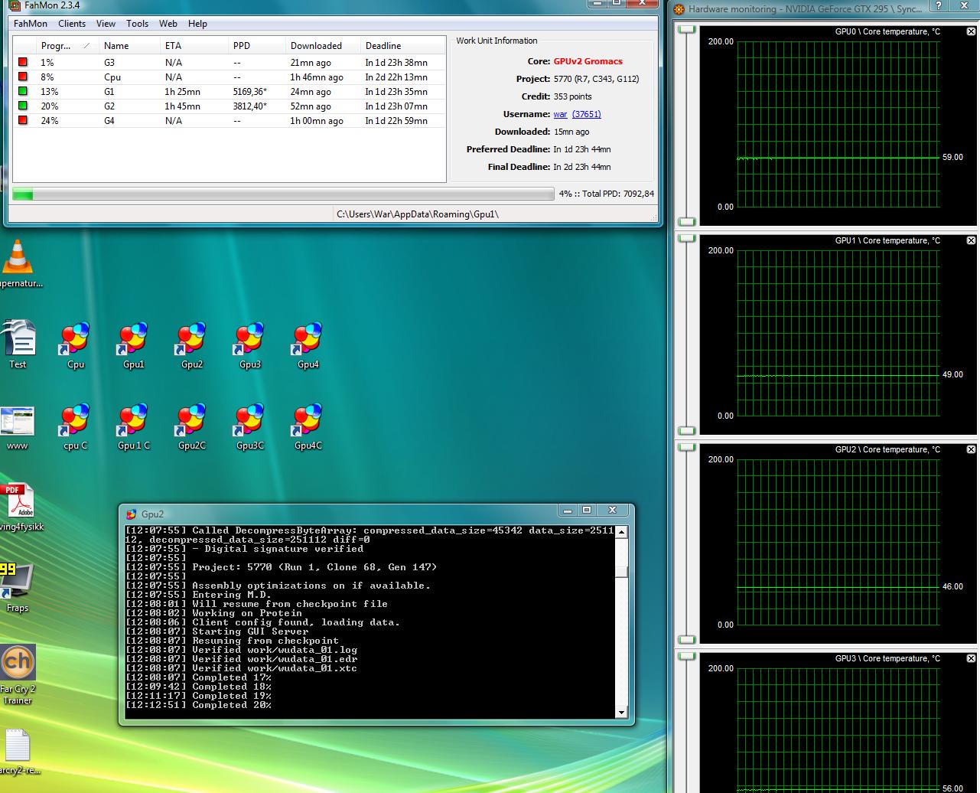Open the View menu in FahMon
Viewport: 980px width, 793px height.
click(x=106, y=24)
